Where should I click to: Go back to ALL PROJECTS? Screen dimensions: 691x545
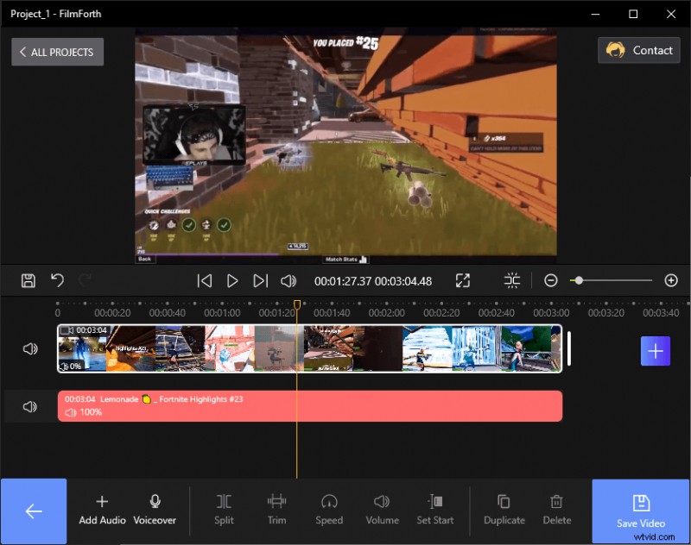point(56,52)
